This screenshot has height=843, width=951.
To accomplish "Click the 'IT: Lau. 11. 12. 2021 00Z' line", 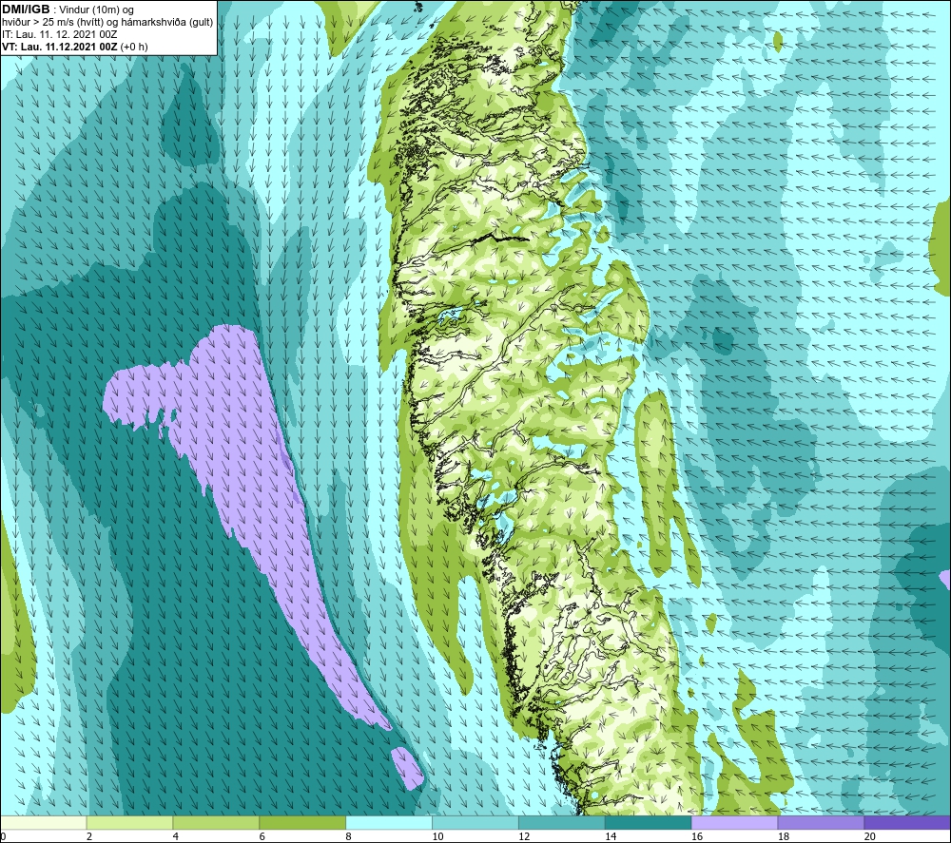I will point(59,34).
